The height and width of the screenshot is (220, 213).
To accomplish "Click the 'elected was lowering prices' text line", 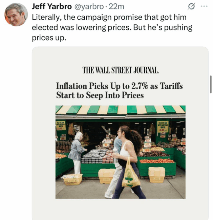I will coord(112,27).
